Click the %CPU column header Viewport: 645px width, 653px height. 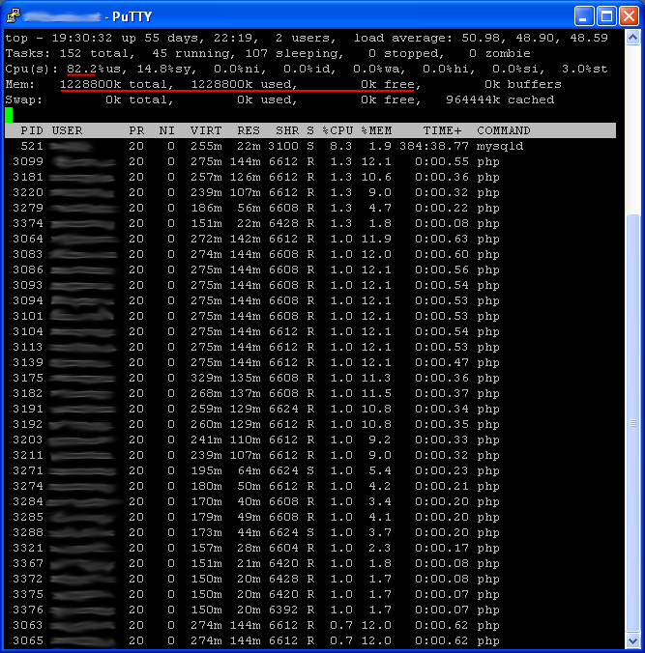[x=337, y=130]
